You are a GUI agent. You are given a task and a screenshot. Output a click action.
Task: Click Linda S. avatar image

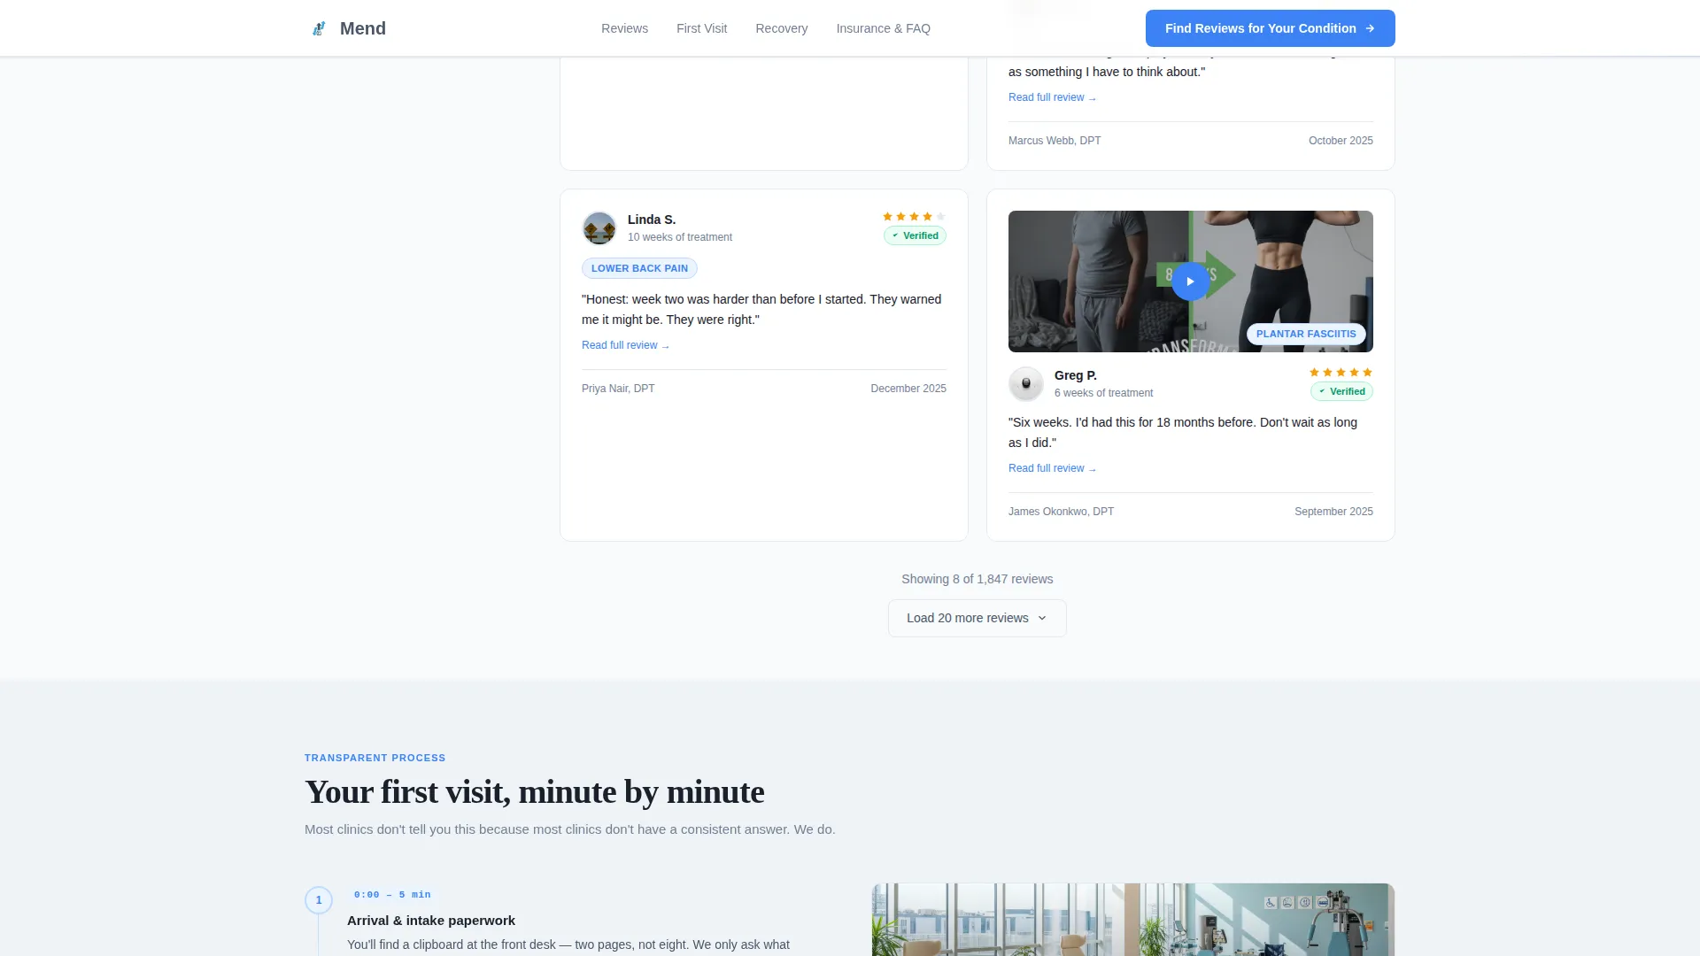[x=599, y=228]
